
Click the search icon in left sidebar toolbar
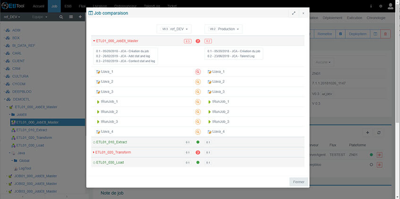[x=61, y=17]
